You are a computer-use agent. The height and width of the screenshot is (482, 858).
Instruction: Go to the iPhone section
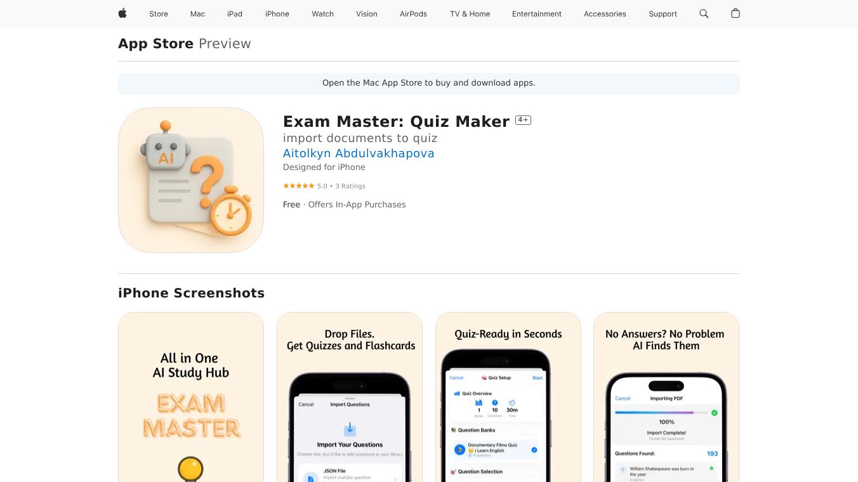pyautogui.click(x=277, y=14)
